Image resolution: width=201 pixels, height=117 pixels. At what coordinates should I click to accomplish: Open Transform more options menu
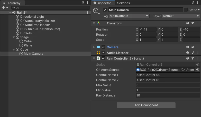[198, 23]
